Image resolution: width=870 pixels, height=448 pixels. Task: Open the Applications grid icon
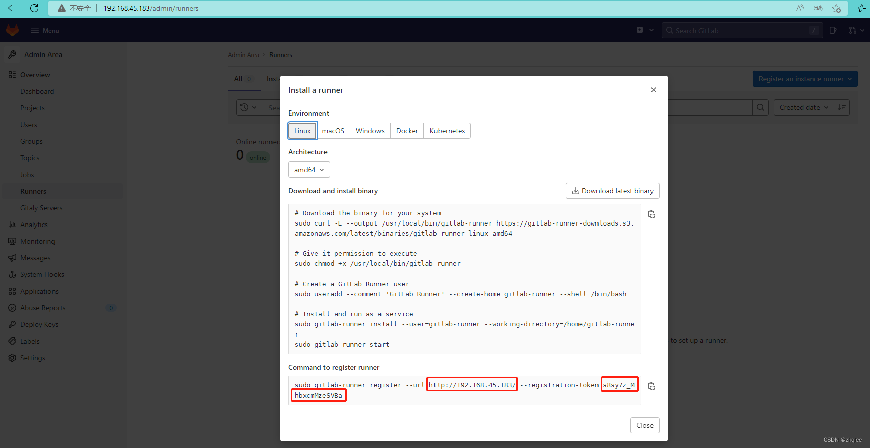12,291
